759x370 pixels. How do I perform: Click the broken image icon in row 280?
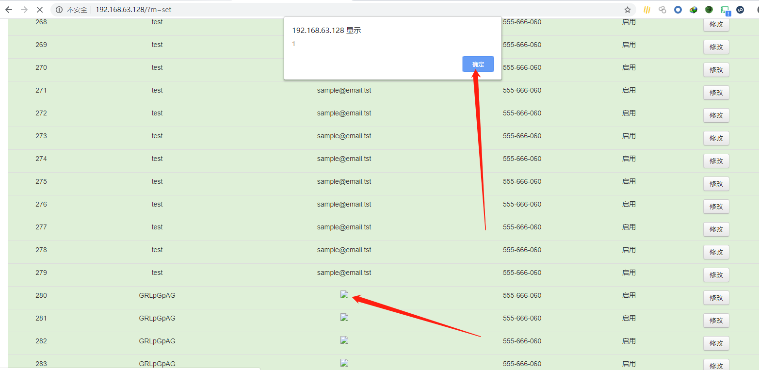pos(344,294)
